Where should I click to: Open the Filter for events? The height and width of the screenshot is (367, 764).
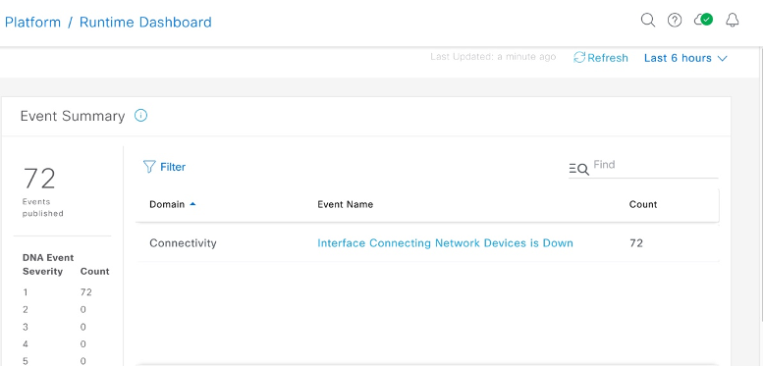(165, 167)
